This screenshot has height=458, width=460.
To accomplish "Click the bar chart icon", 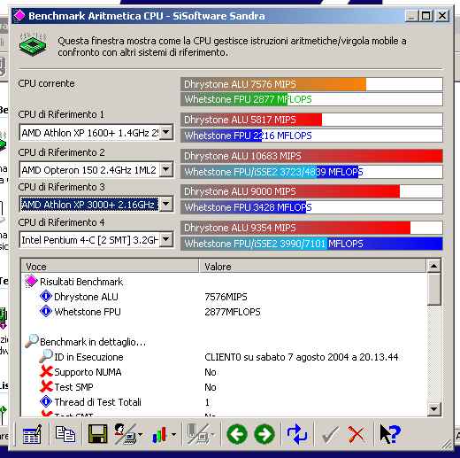I will tap(159, 435).
